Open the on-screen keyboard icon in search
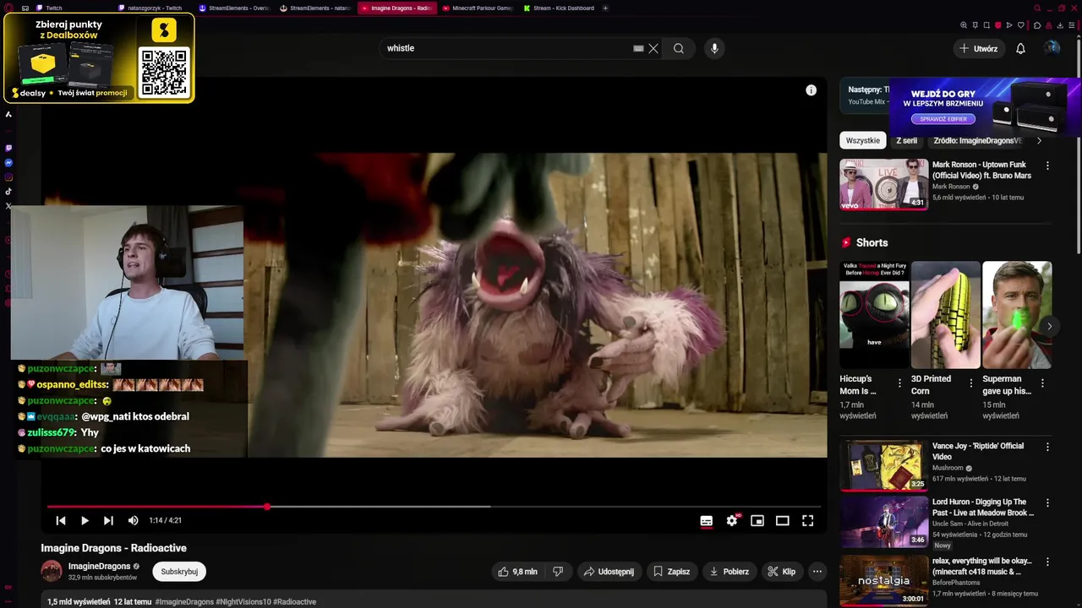This screenshot has width=1082, height=608. click(638, 48)
